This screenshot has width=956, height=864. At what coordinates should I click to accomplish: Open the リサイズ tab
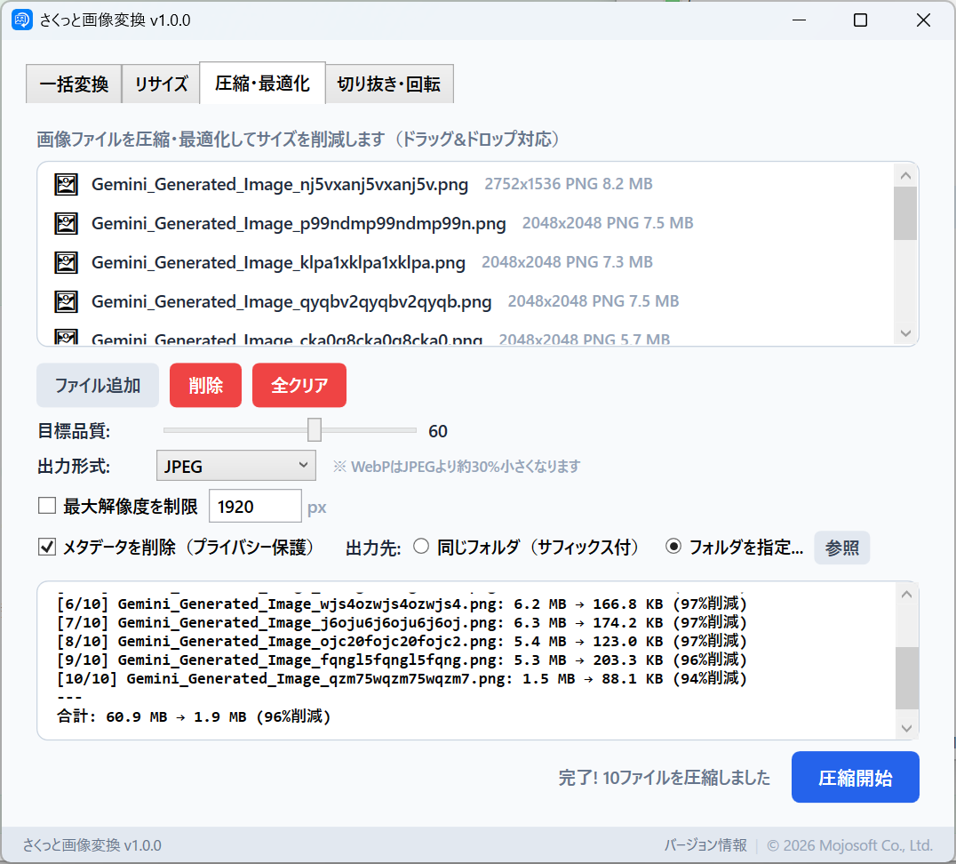pyautogui.click(x=161, y=85)
